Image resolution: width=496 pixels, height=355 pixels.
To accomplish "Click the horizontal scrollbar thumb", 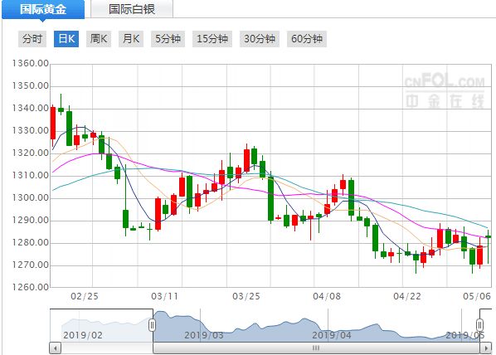I will (316, 348).
